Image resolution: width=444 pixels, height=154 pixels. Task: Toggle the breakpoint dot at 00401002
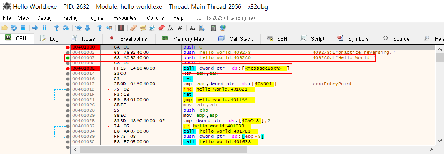click(68, 53)
